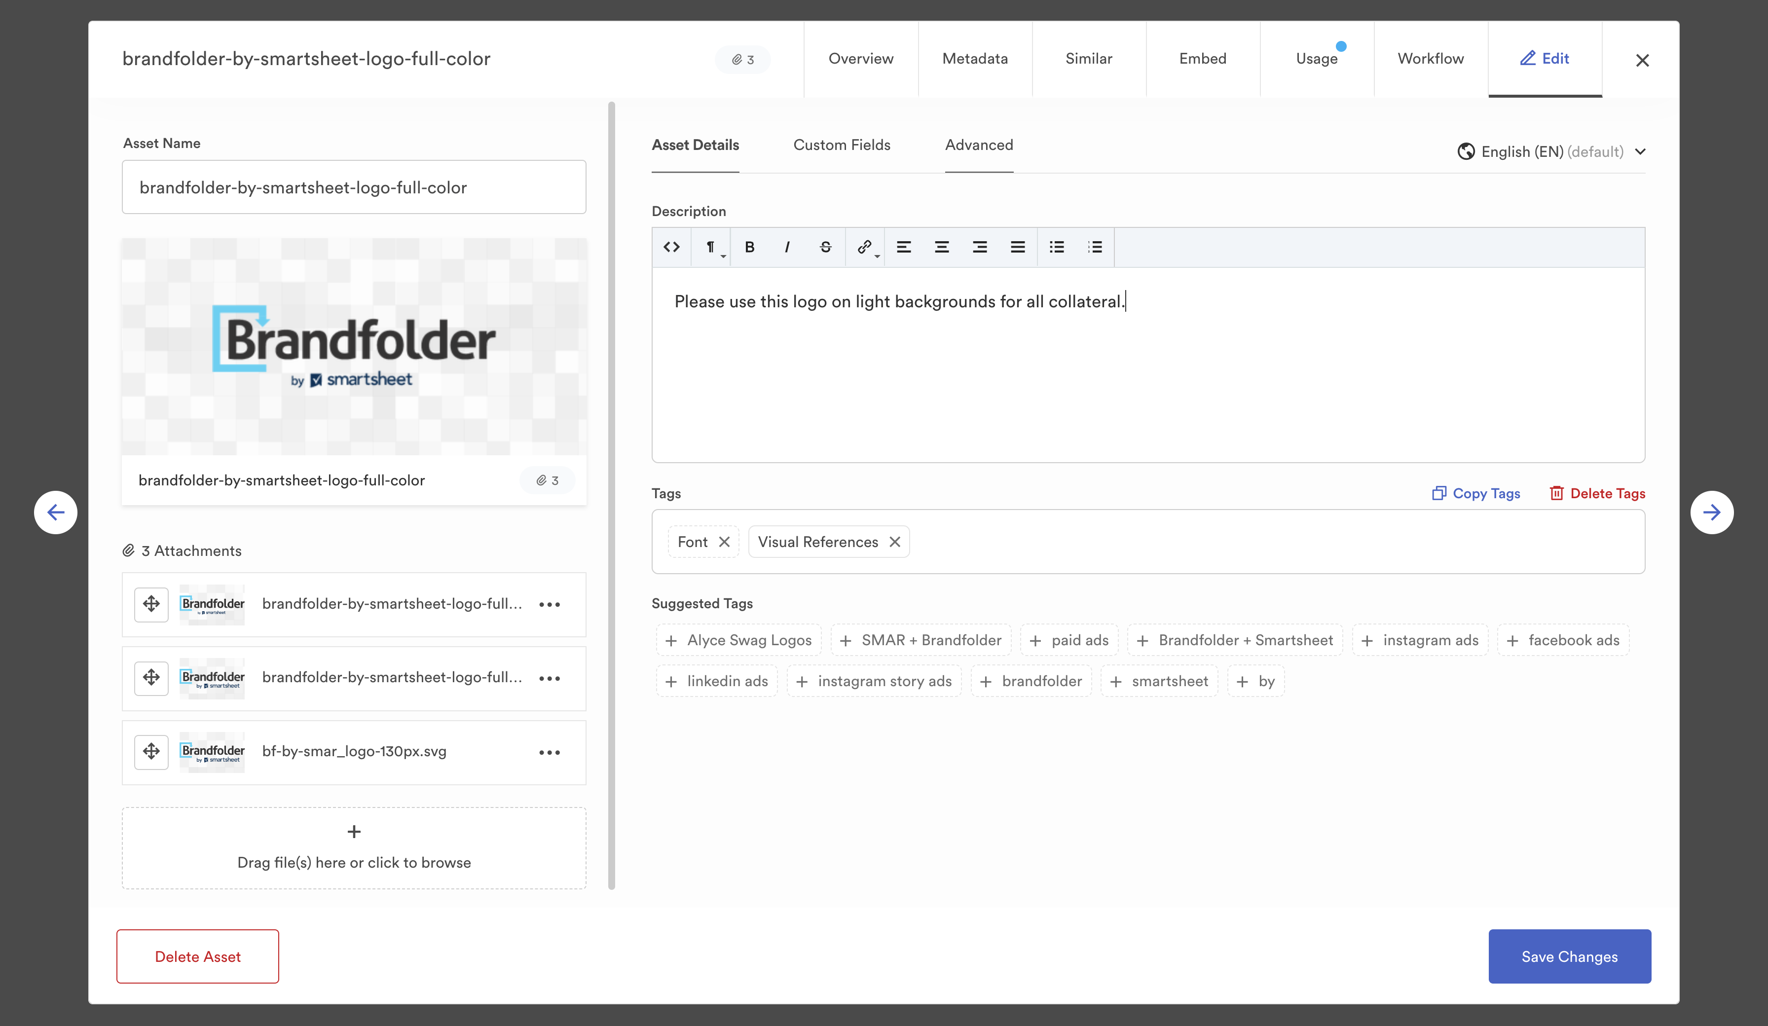Insert an unordered bullet list
The height and width of the screenshot is (1026, 1768).
click(x=1057, y=247)
